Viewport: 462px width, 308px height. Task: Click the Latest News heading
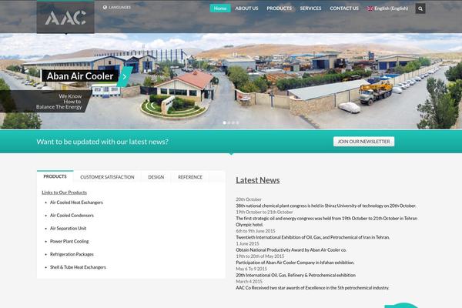point(257,180)
